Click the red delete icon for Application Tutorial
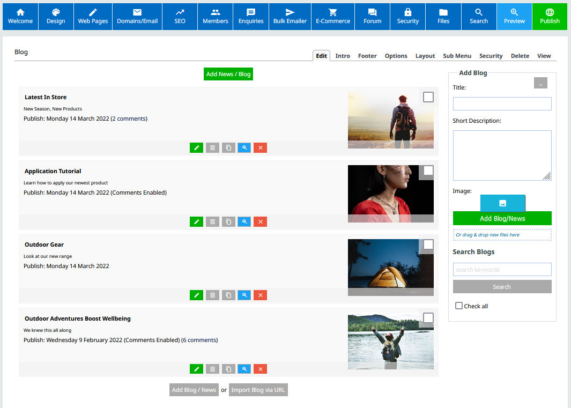This screenshot has width=571, height=408. [x=260, y=222]
